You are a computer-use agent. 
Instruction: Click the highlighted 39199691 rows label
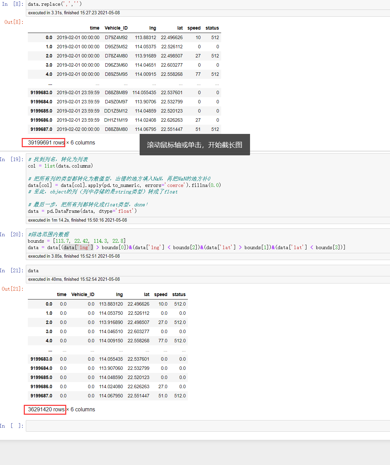(x=43, y=142)
